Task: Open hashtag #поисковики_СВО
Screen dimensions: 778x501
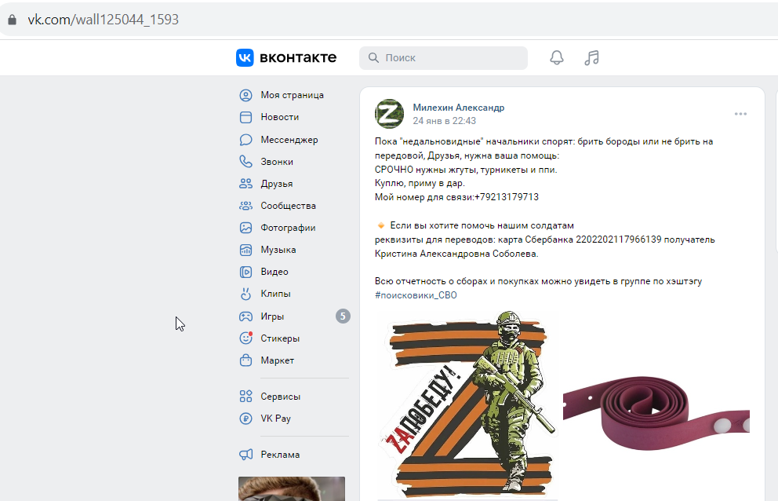Action: coord(416,295)
